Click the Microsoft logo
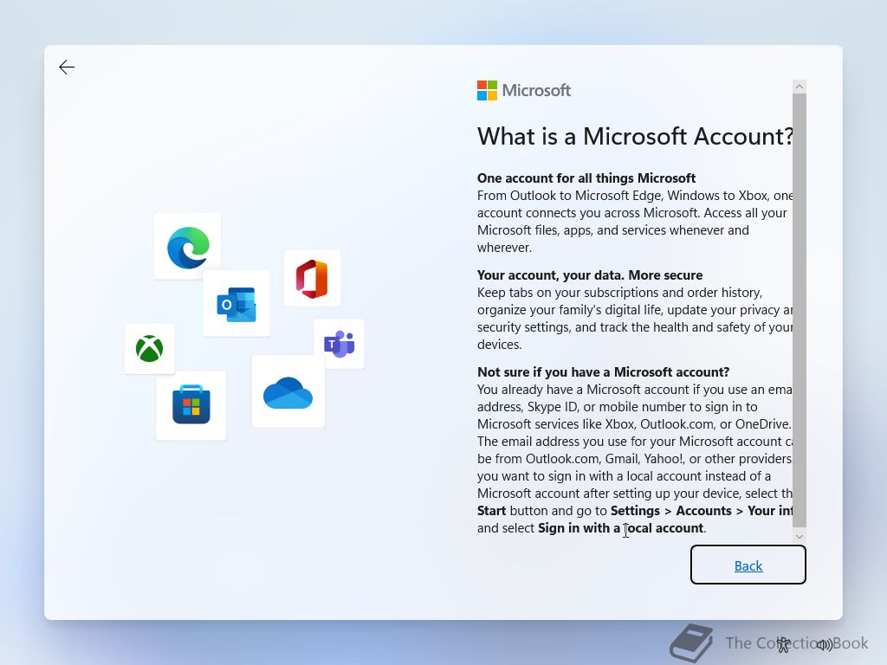This screenshot has width=887, height=665. tap(524, 90)
